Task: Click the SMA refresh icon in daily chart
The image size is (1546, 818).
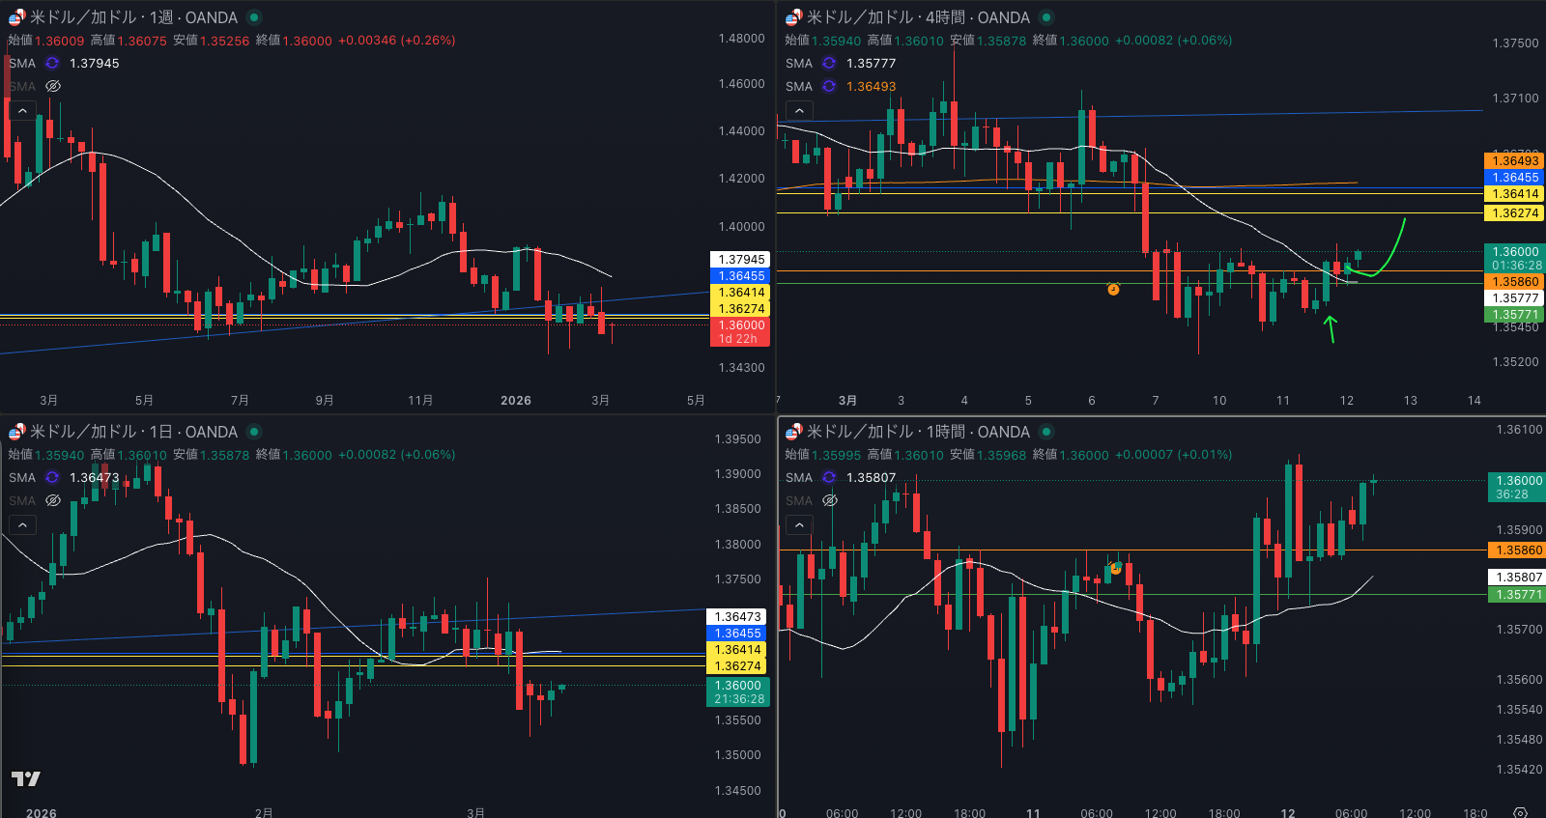Action: [52, 477]
